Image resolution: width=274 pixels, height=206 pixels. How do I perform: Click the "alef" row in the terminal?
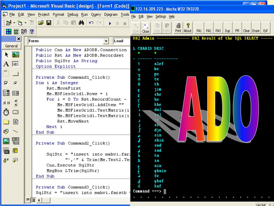point(151,64)
